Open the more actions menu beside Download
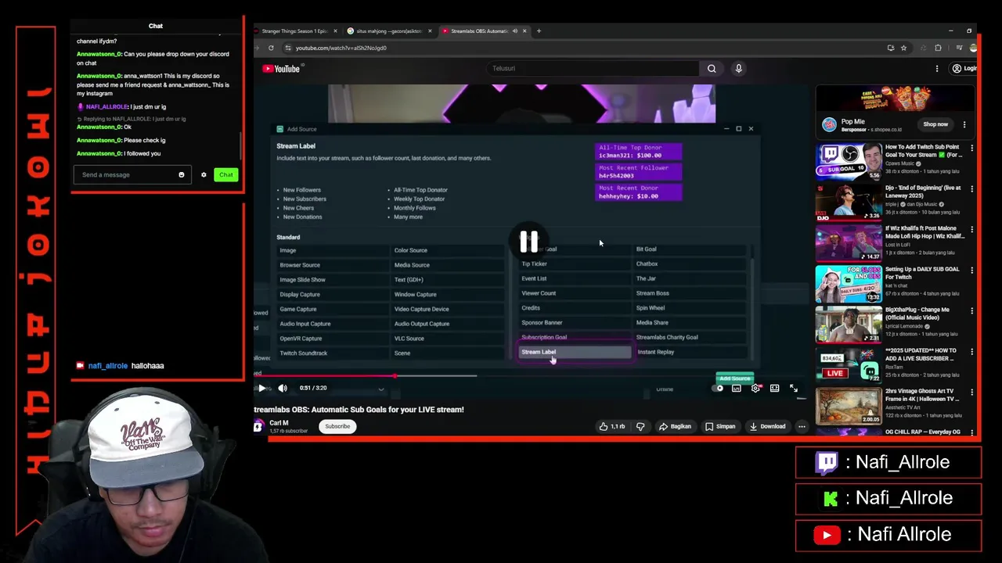 (802, 426)
